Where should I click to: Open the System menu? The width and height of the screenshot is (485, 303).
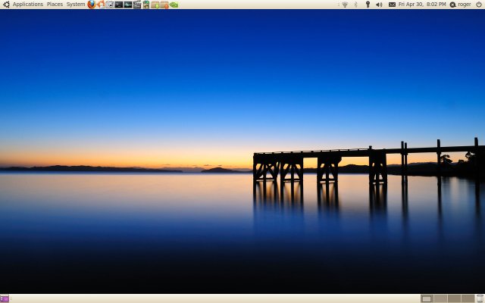coord(76,5)
